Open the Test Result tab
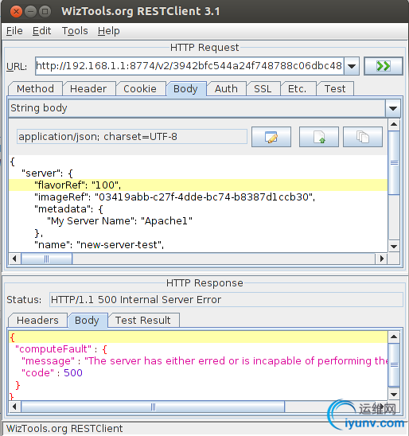 click(143, 321)
